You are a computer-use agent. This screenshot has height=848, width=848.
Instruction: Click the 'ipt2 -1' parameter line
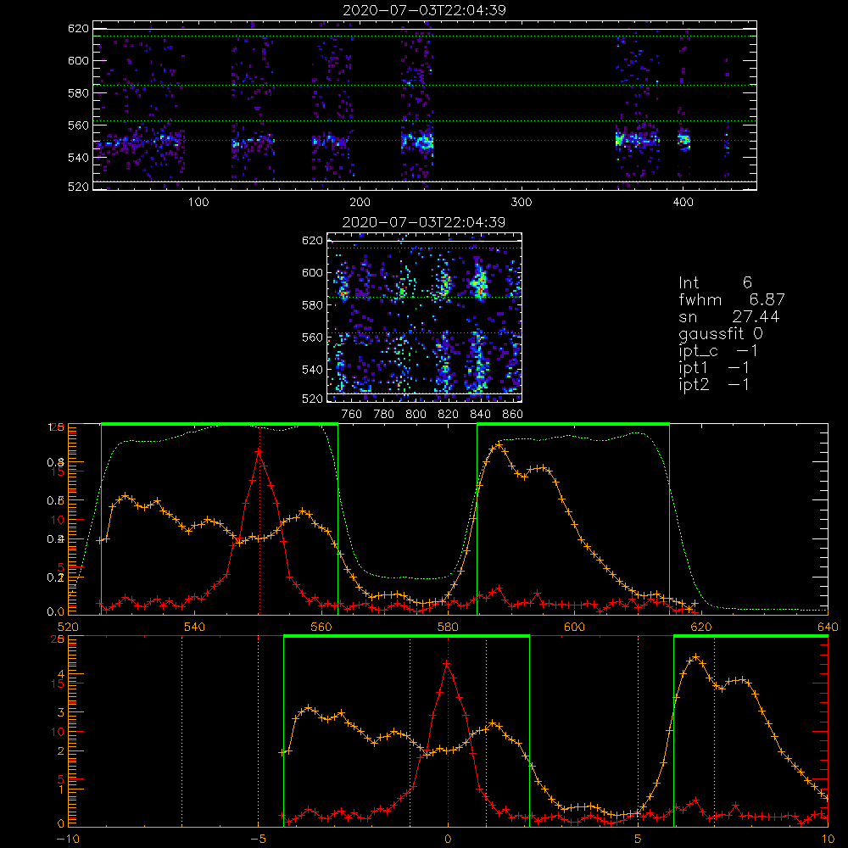[714, 384]
